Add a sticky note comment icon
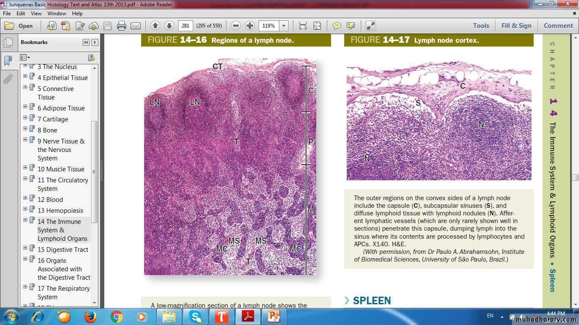Image resolution: width=579 pixels, height=325 pixels. [x=337, y=26]
